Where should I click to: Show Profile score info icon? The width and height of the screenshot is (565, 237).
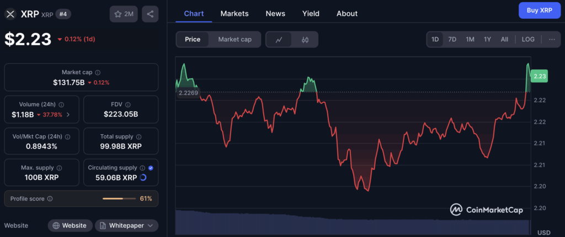coord(50,199)
